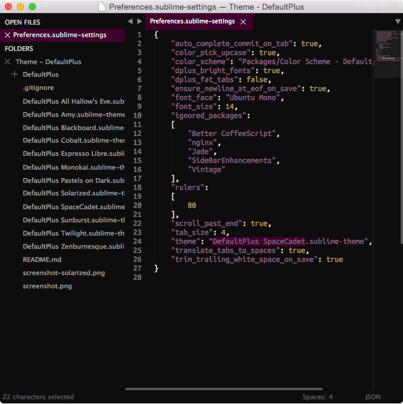The height and width of the screenshot is (404, 403).
Task: Click line number 10 in the gutter
Action: point(137,116)
